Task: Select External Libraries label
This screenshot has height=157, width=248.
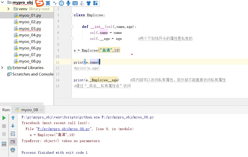Action: coord(28,68)
